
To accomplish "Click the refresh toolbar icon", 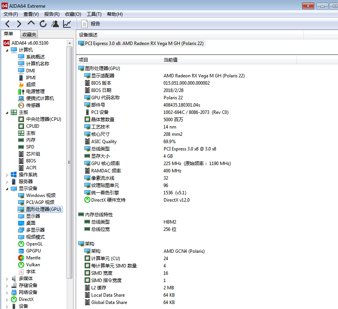I will (43, 24).
